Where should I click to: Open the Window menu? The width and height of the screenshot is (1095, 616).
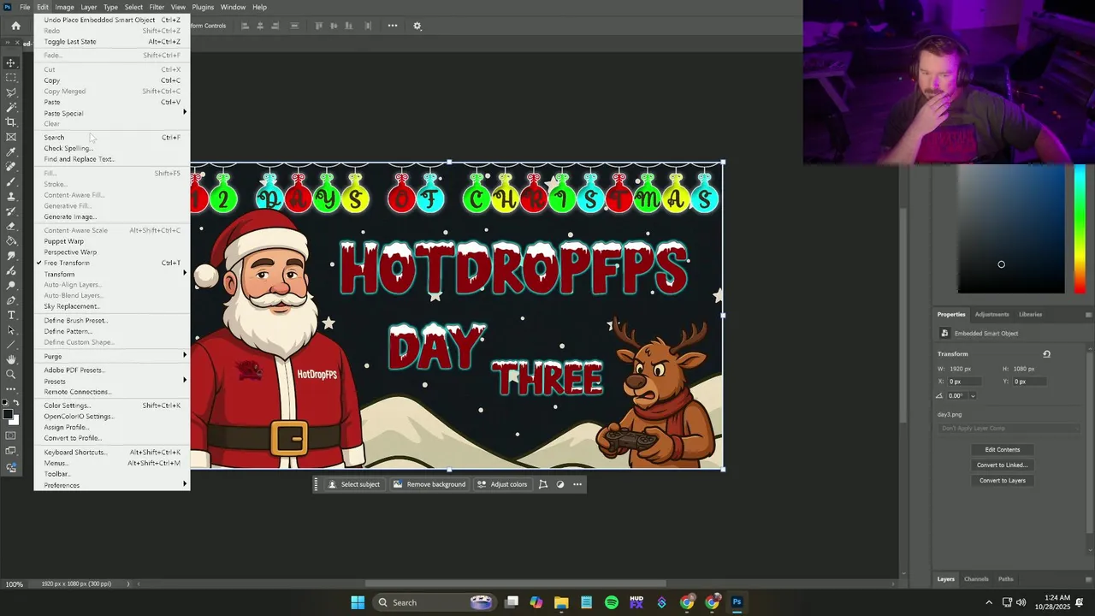click(x=233, y=7)
